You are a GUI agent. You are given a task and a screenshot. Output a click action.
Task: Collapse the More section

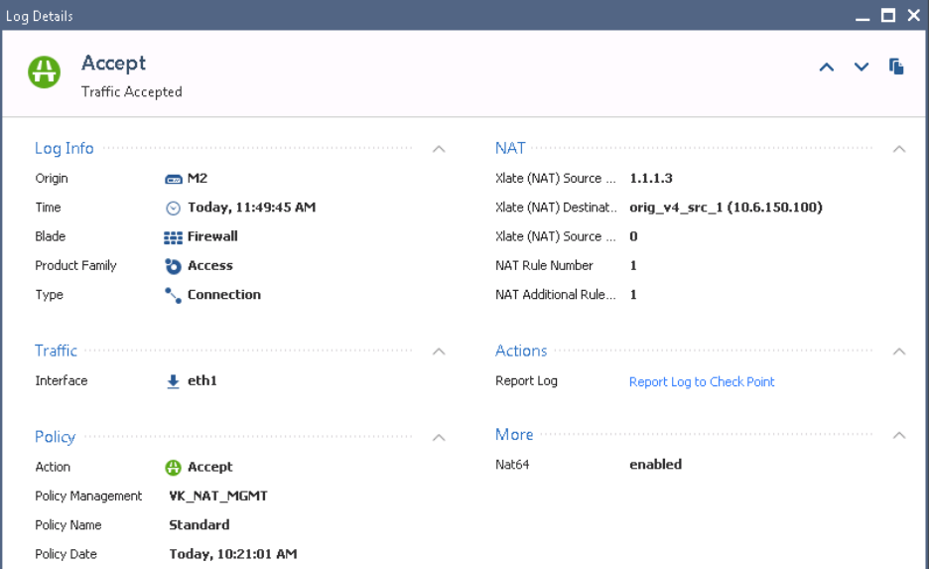899,435
